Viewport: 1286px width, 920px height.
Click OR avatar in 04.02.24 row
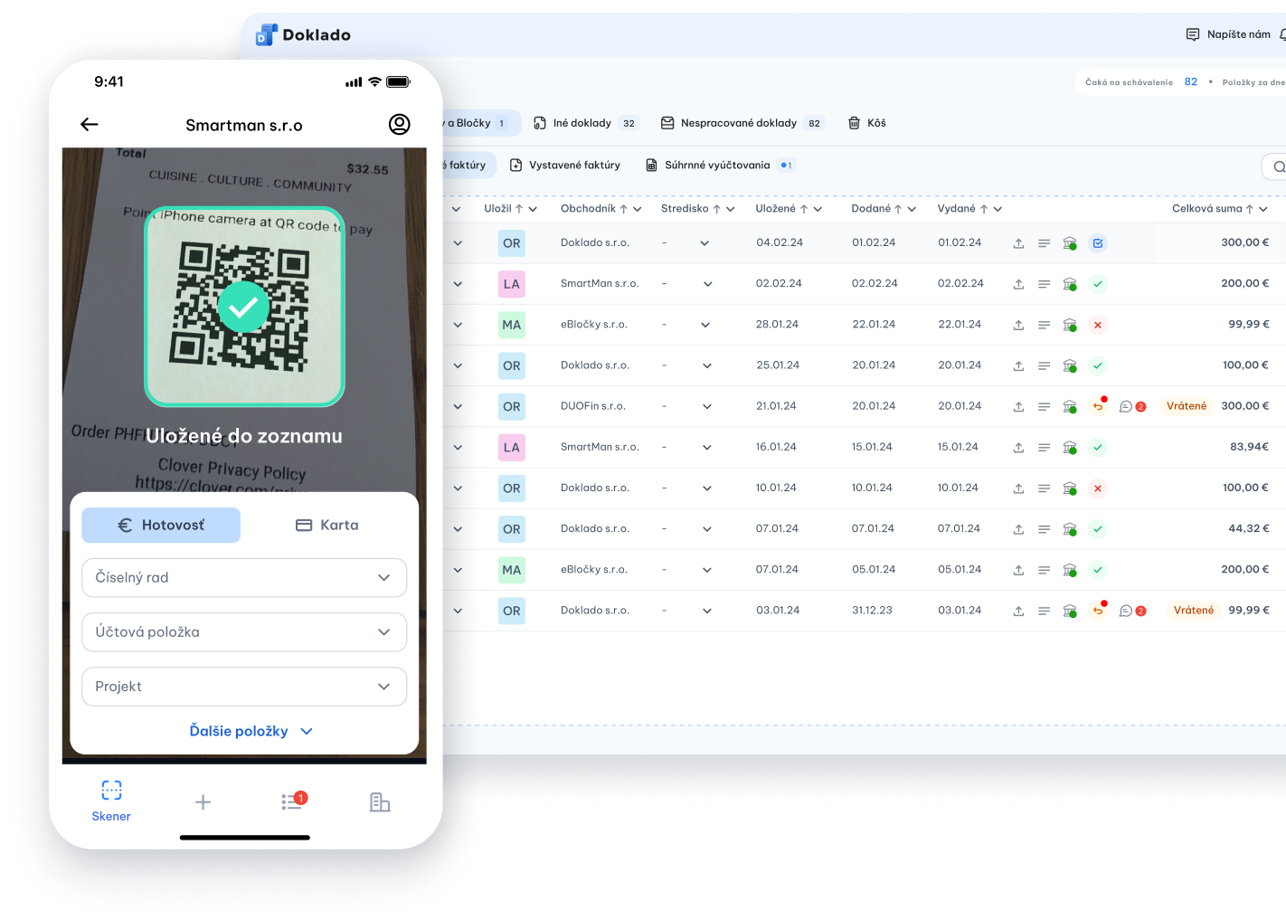point(512,243)
